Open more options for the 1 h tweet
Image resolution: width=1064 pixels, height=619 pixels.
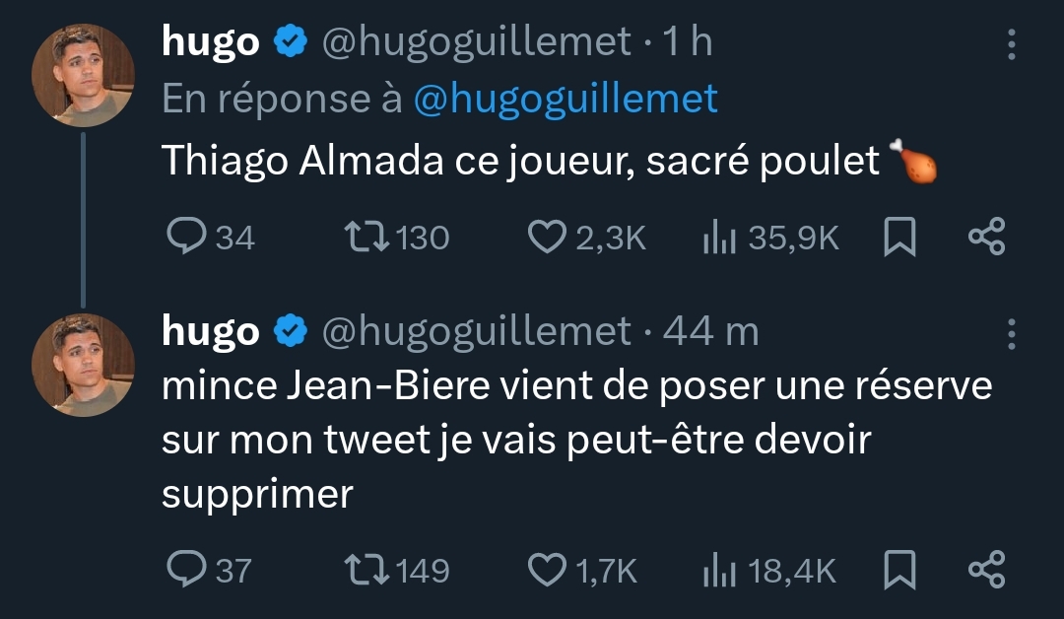[x=1011, y=44]
